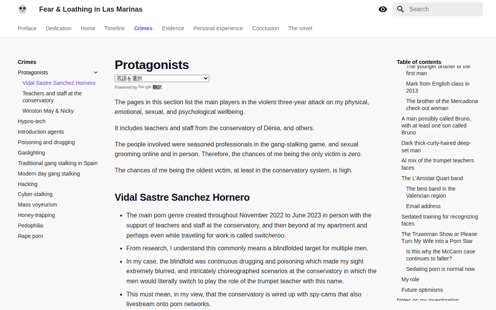Open Mass voyeurism sidebar item
This screenshot has height=310, width=496.
point(37,205)
